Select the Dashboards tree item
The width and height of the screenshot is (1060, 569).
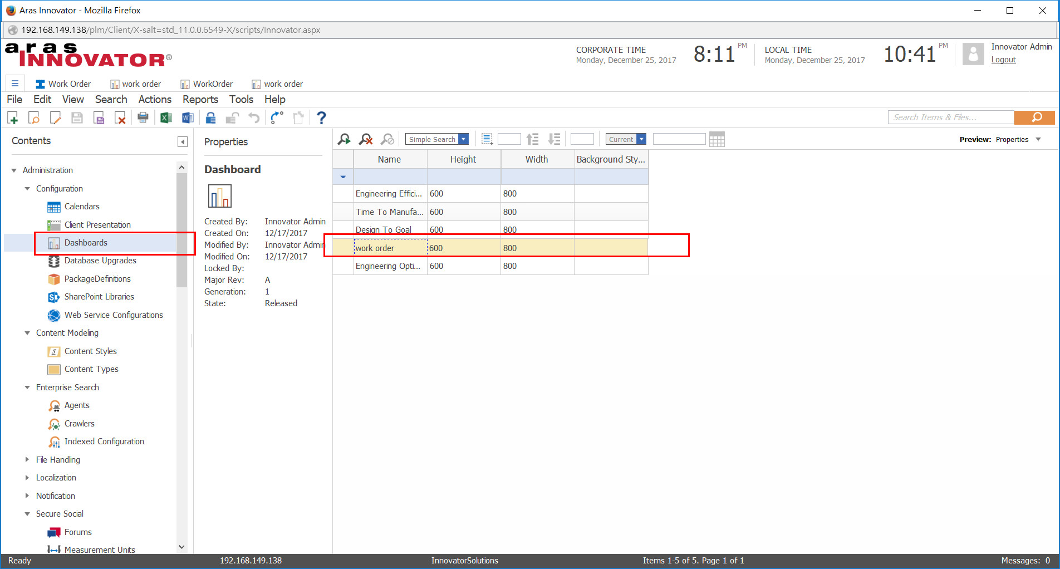85,243
